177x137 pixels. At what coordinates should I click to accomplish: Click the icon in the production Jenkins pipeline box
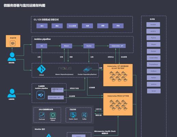coord(41,95)
